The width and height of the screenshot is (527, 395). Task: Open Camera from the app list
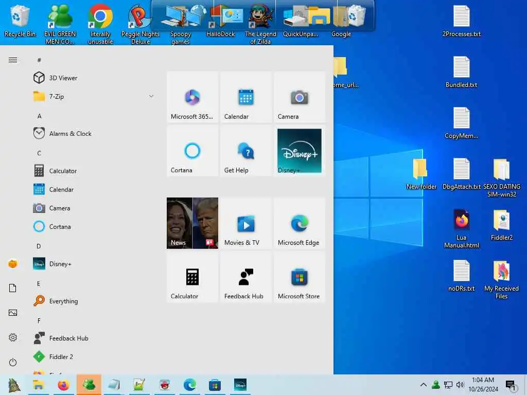click(x=94, y=208)
